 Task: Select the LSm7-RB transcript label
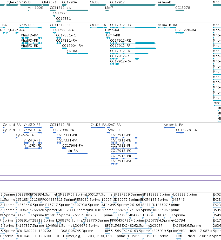coord(113,35)
